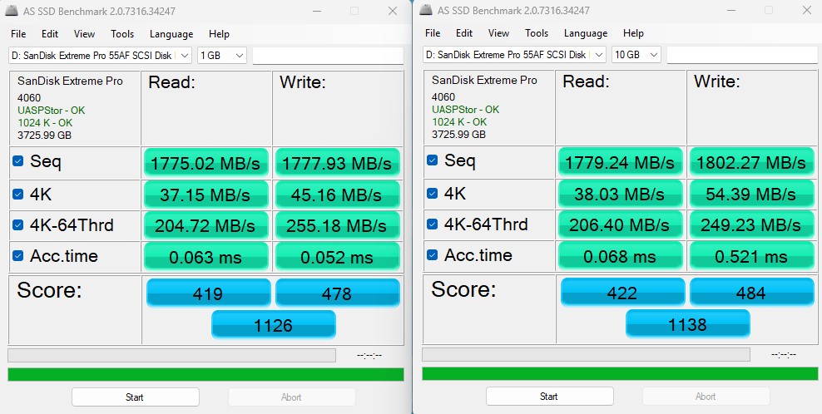Viewport: 822px width, 414px height.
Task: Click Start button in right window
Action: 549,397
